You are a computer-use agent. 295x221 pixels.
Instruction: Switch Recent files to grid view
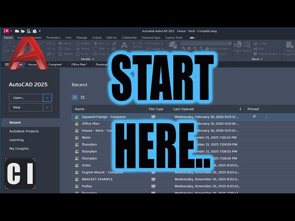83,97
